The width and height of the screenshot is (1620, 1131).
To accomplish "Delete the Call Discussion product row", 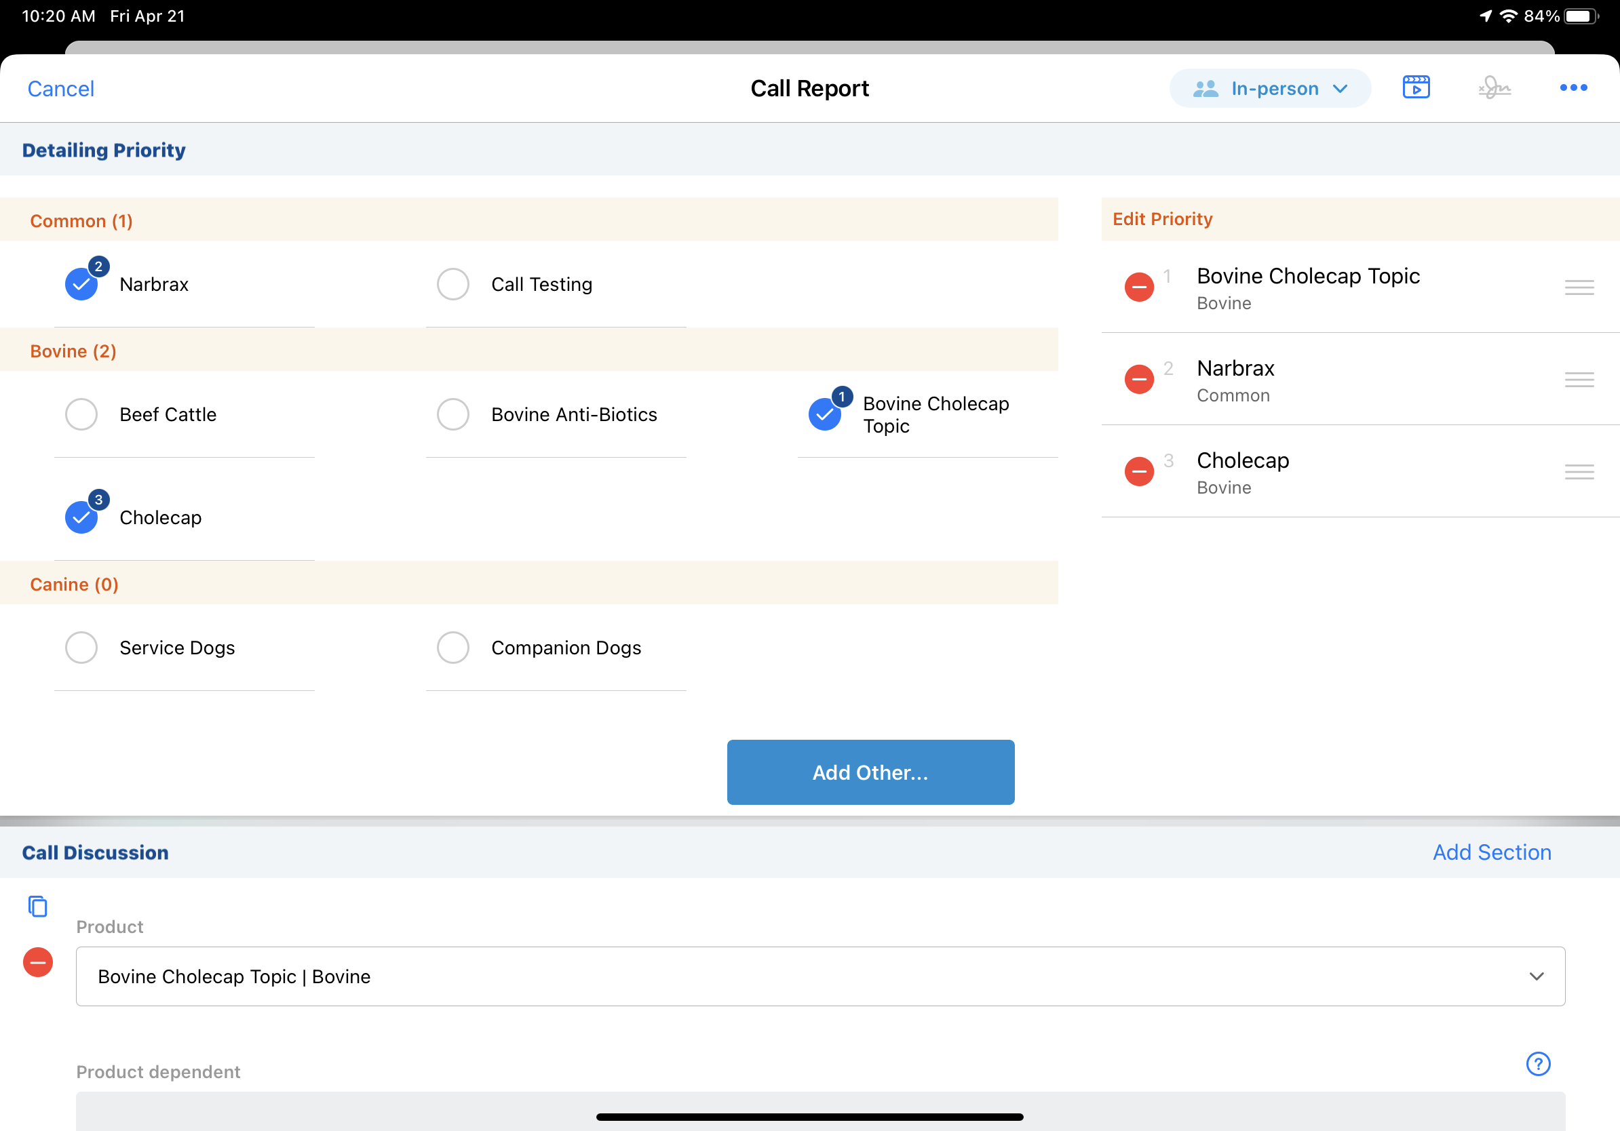I will (38, 962).
